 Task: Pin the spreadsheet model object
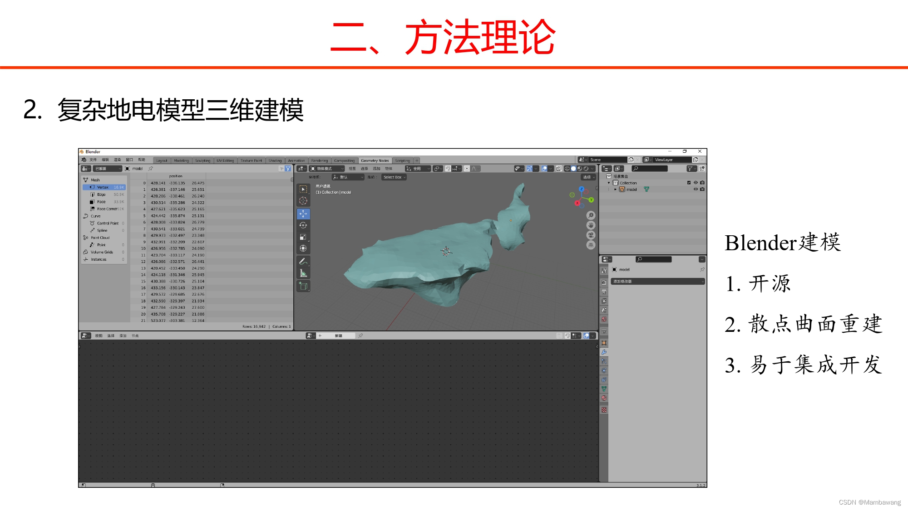click(151, 169)
